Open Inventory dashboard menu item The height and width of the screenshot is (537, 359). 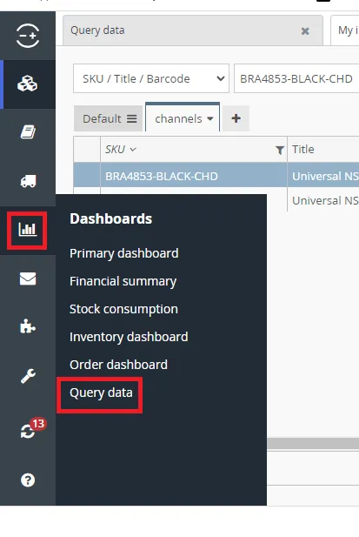pyautogui.click(x=129, y=337)
